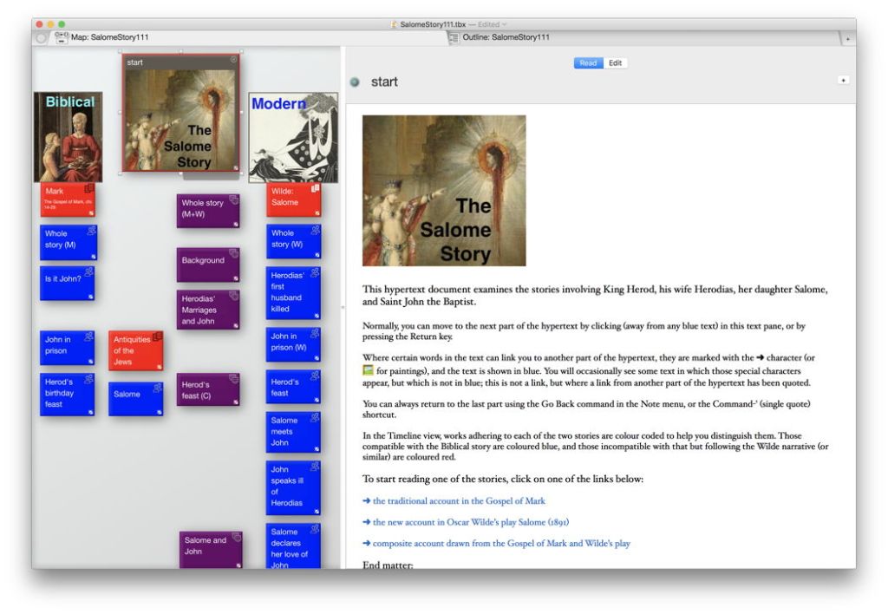This screenshot has width=888, height=614.
Task: Switch the text pane to Edit mode
Action: click(615, 63)
